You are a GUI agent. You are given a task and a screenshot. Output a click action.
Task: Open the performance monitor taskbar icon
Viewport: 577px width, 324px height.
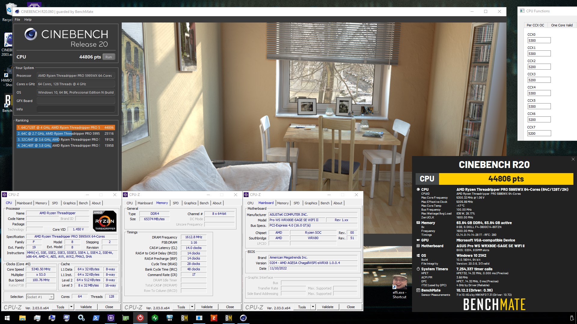click(37, 318)
